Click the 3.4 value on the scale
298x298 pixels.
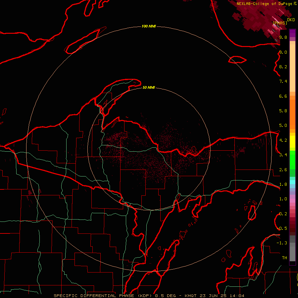tap(283, 155)
